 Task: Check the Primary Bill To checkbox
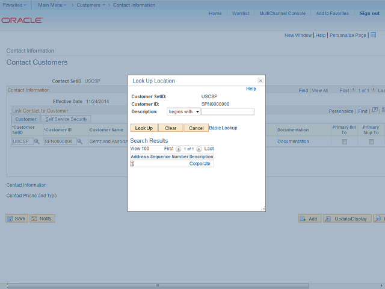point(345,142)
